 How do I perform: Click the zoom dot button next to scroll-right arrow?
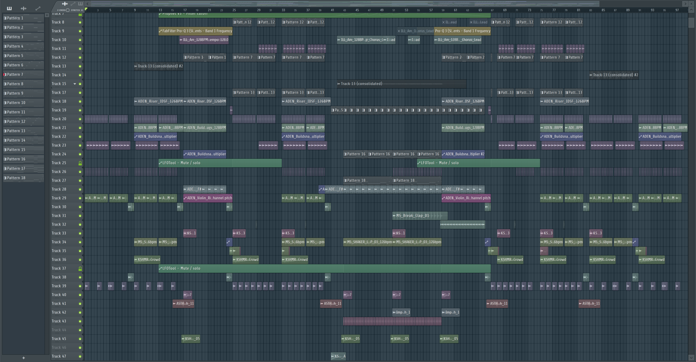coord(691,4)
